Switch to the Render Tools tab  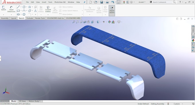point(40,18)
